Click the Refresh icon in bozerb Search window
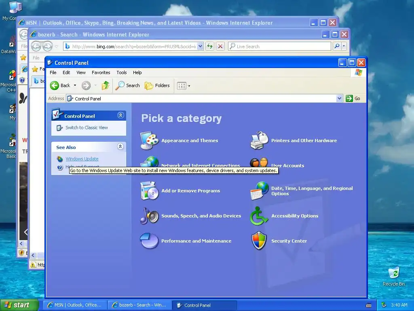The width and height of the screenshot is (414, 311). point(210,46)
